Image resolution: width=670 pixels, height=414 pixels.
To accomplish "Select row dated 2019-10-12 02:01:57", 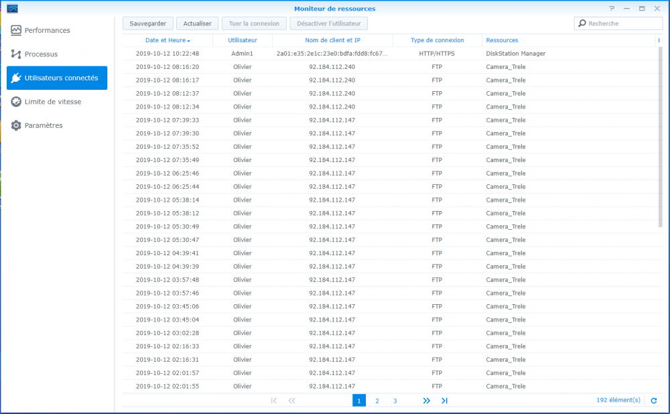I will [x=390, y=372].
